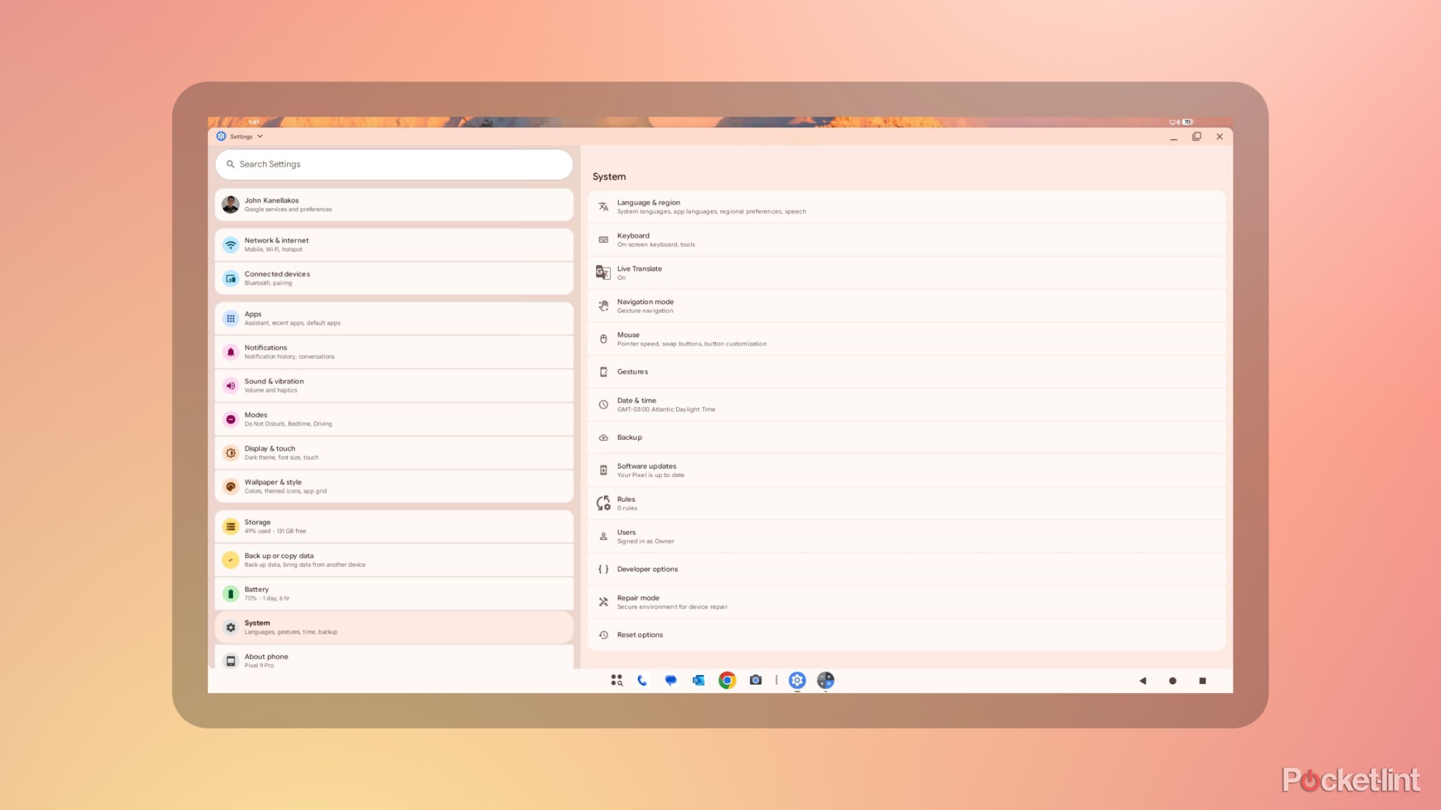Click 'Language & region' text

(x=648, y=202)
